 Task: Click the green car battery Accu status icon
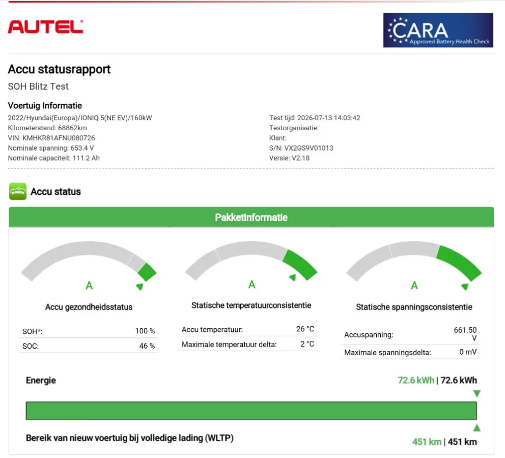point(18,191)
